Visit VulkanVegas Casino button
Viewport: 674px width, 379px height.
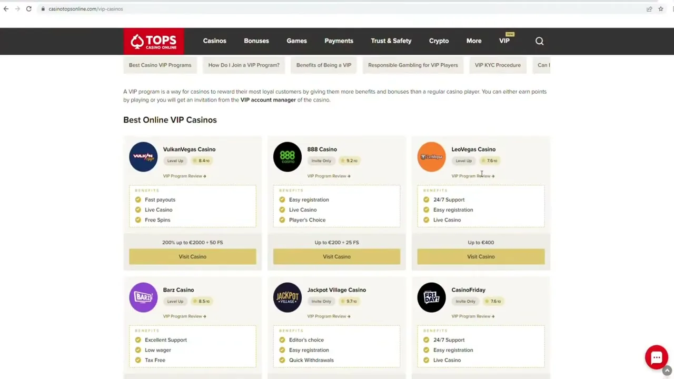(x=193, y=257)
